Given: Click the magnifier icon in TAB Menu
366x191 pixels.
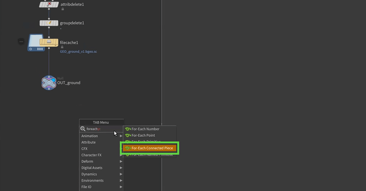Looking at the screenshot, I should tap(83, 129).
